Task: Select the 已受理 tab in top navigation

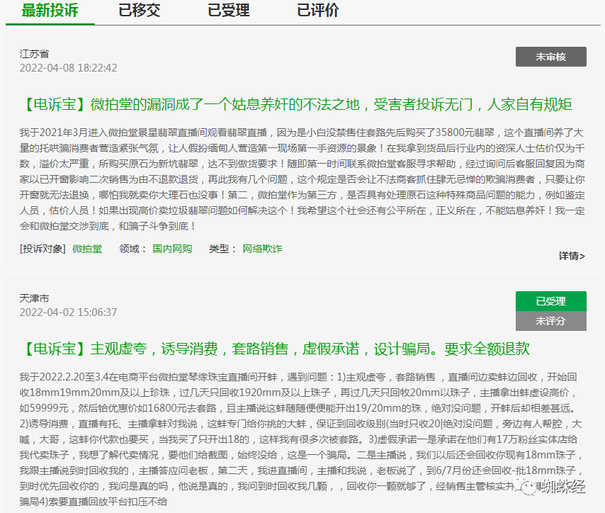Action: [228, 11]
